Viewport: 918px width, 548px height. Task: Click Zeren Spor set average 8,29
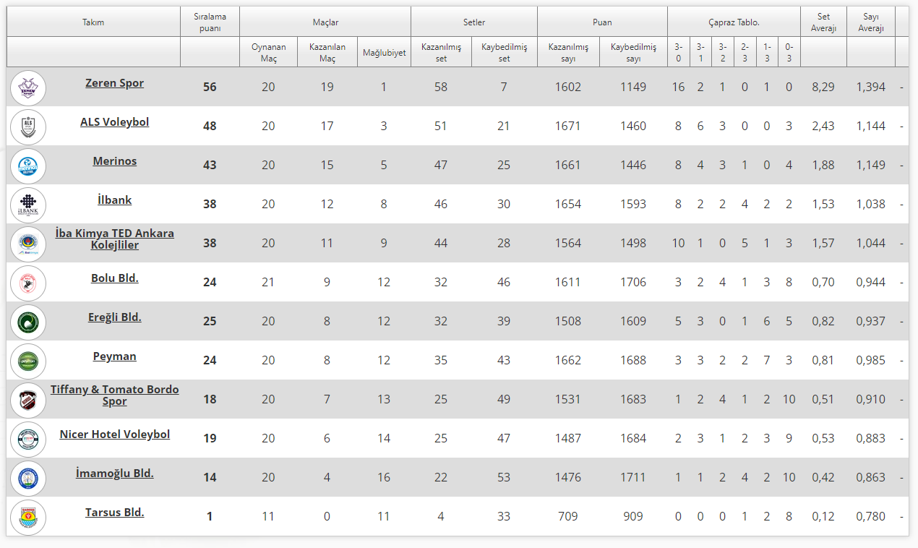point(823,87)
